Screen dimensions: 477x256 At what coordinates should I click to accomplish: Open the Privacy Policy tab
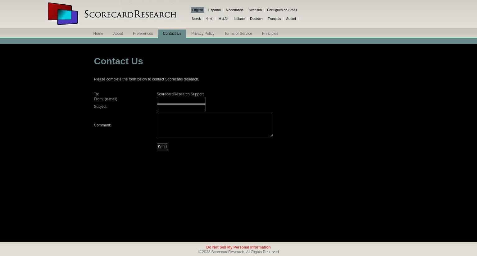point(203,34)
